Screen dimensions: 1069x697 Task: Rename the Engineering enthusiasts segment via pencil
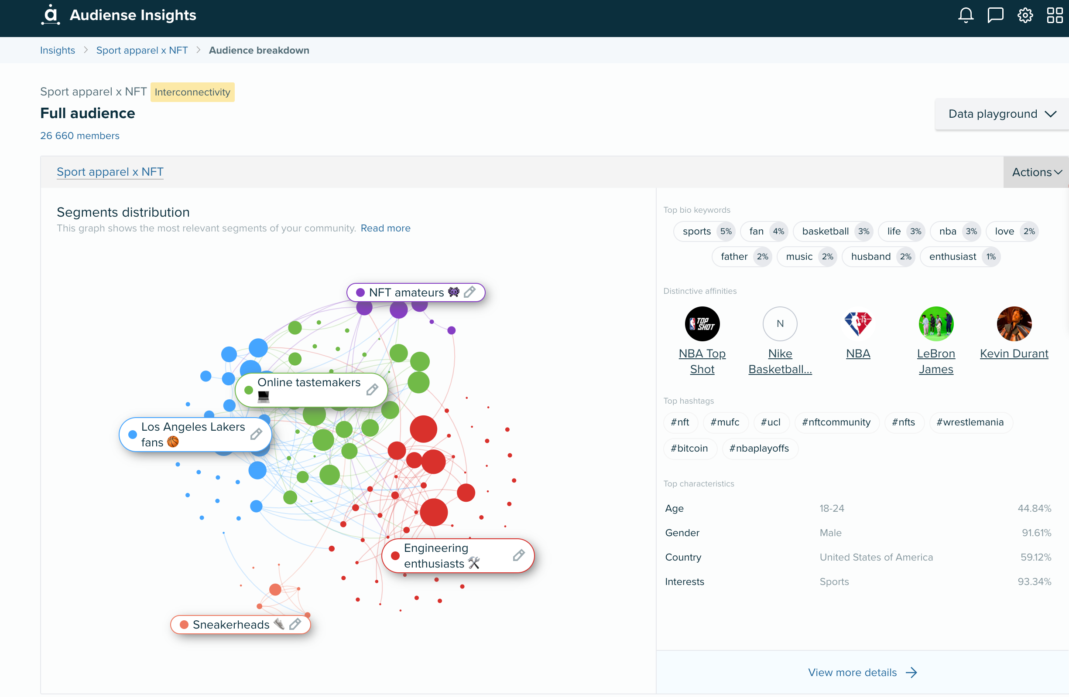tap(518, 555)
